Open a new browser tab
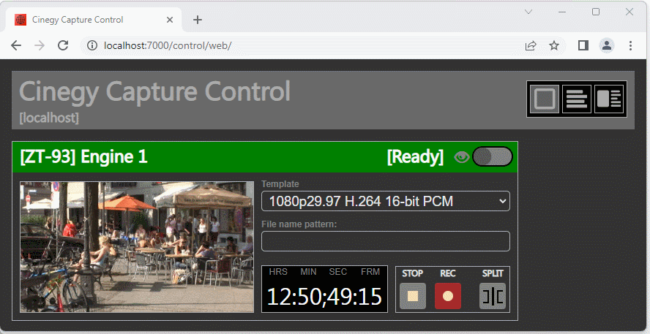 click(198, 20)
